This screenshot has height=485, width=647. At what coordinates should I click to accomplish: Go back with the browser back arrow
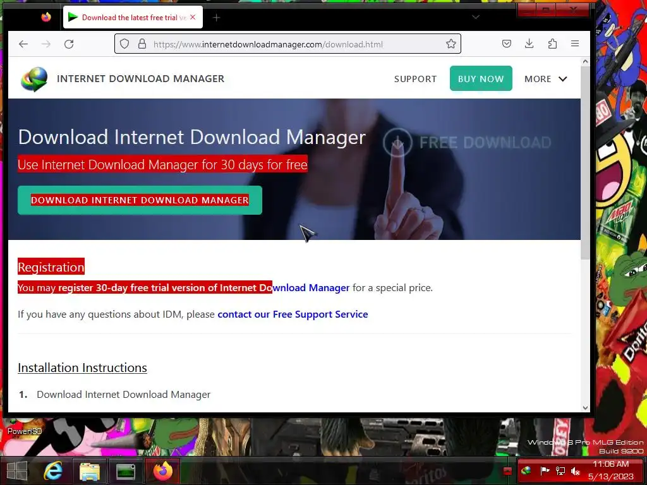[x=23, y=44]
